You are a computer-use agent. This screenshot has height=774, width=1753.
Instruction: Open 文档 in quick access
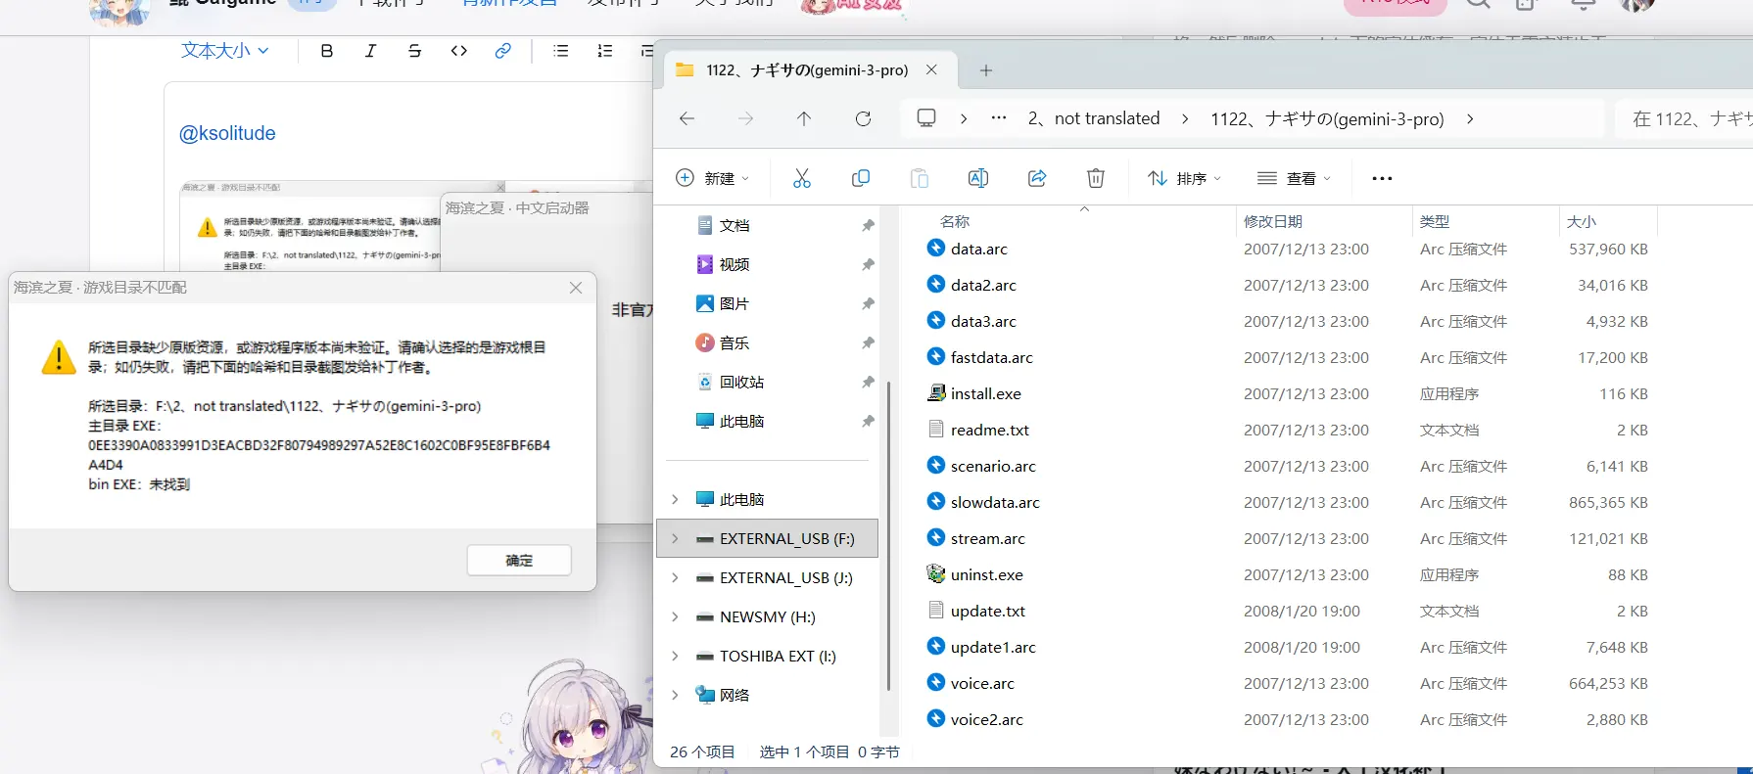click(734, 226)
